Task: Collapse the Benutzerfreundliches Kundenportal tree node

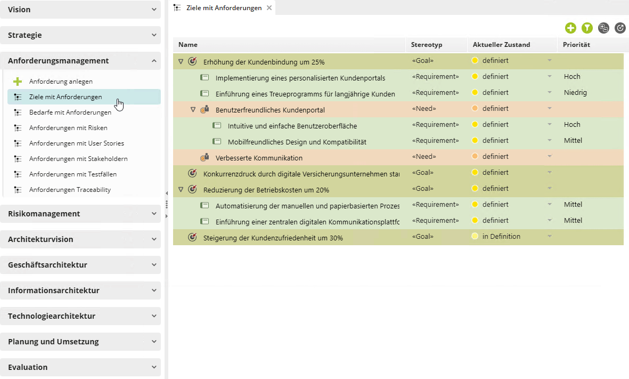Action: pyautogui.click(x=193, y=110)
